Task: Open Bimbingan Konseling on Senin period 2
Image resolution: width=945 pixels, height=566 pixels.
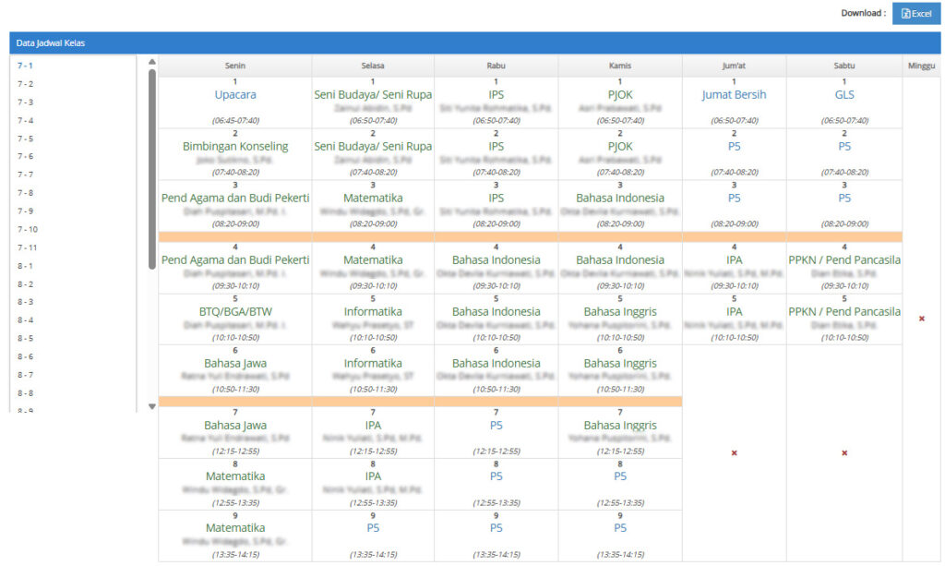Action: (235, 147)
